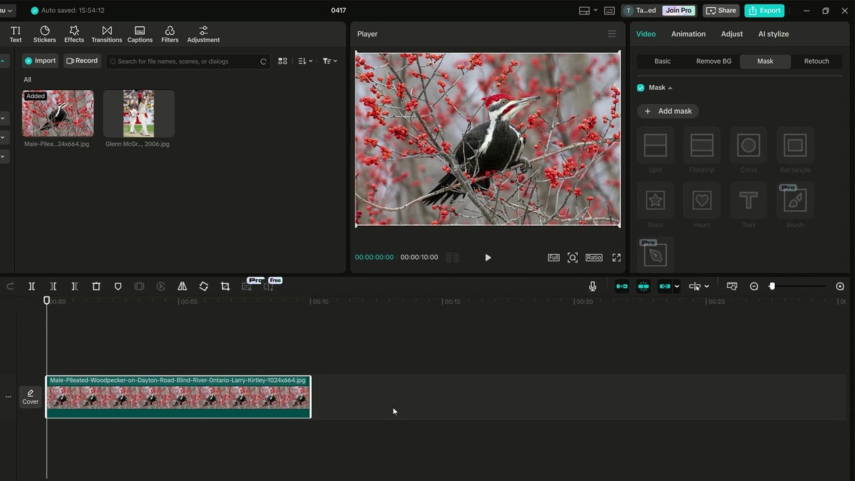Click the Add mask button

pyautogui.click(x=668, y=111)
